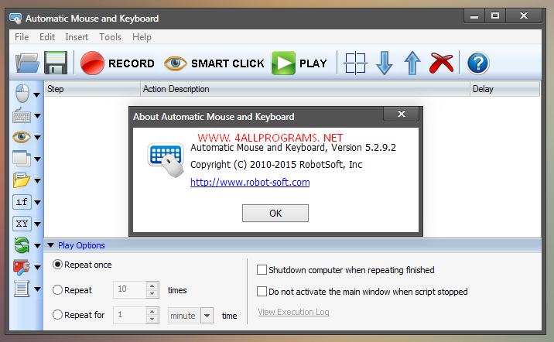Click the open folder sidebar icon
The image size is (554, 342).
(x=22, y=180)
